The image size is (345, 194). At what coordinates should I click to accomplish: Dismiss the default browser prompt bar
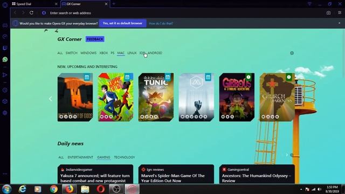coord(339,23)
